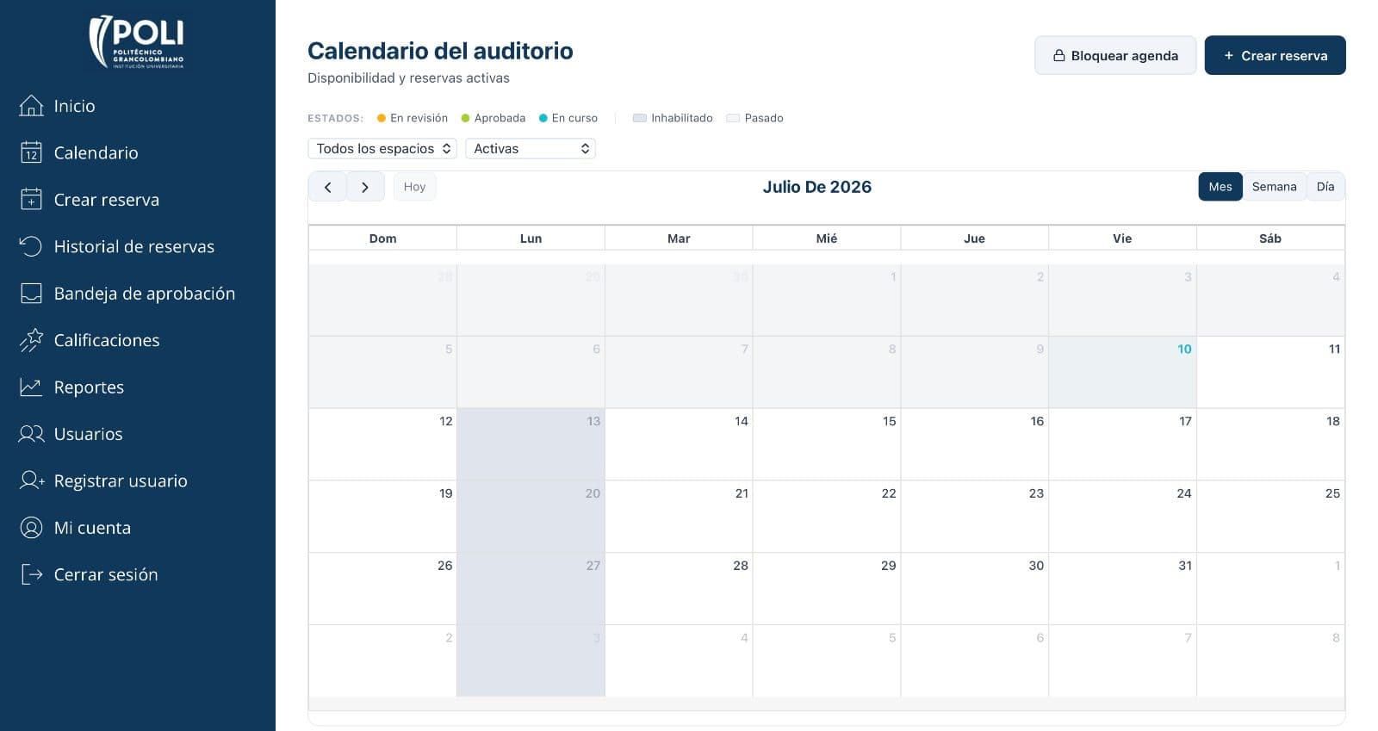
Task: Switch to Mes view
Action: (x=1220, y=187)
